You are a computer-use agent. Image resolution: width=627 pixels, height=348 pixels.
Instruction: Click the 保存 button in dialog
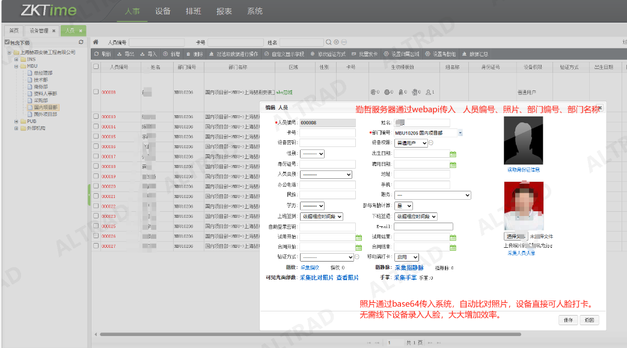click(x=568, y=320)
